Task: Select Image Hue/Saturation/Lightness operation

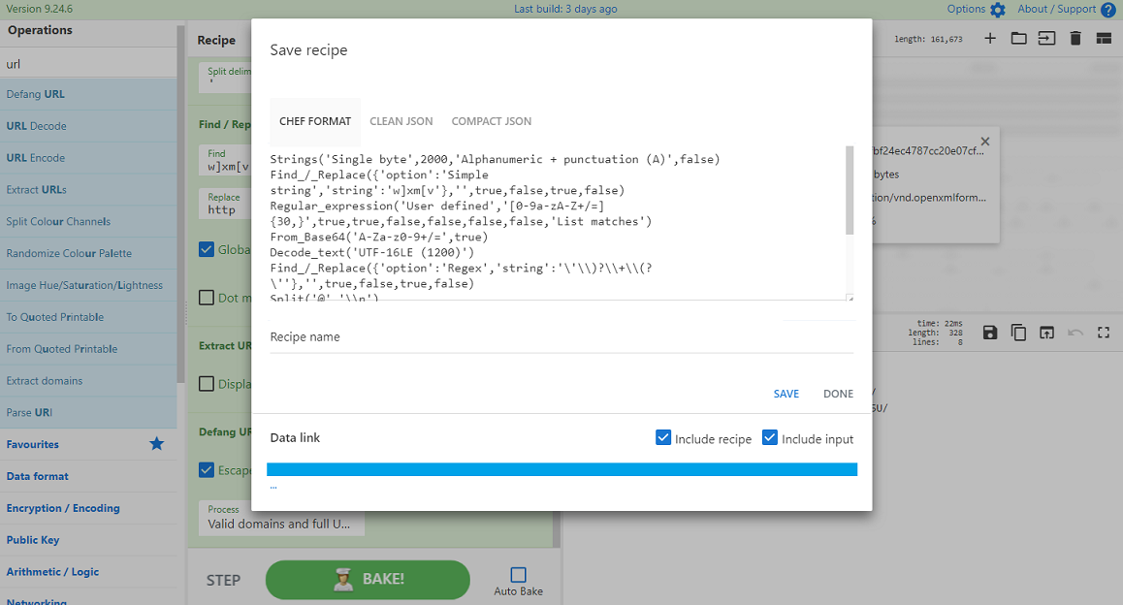Action: click(x=88, y=286)
